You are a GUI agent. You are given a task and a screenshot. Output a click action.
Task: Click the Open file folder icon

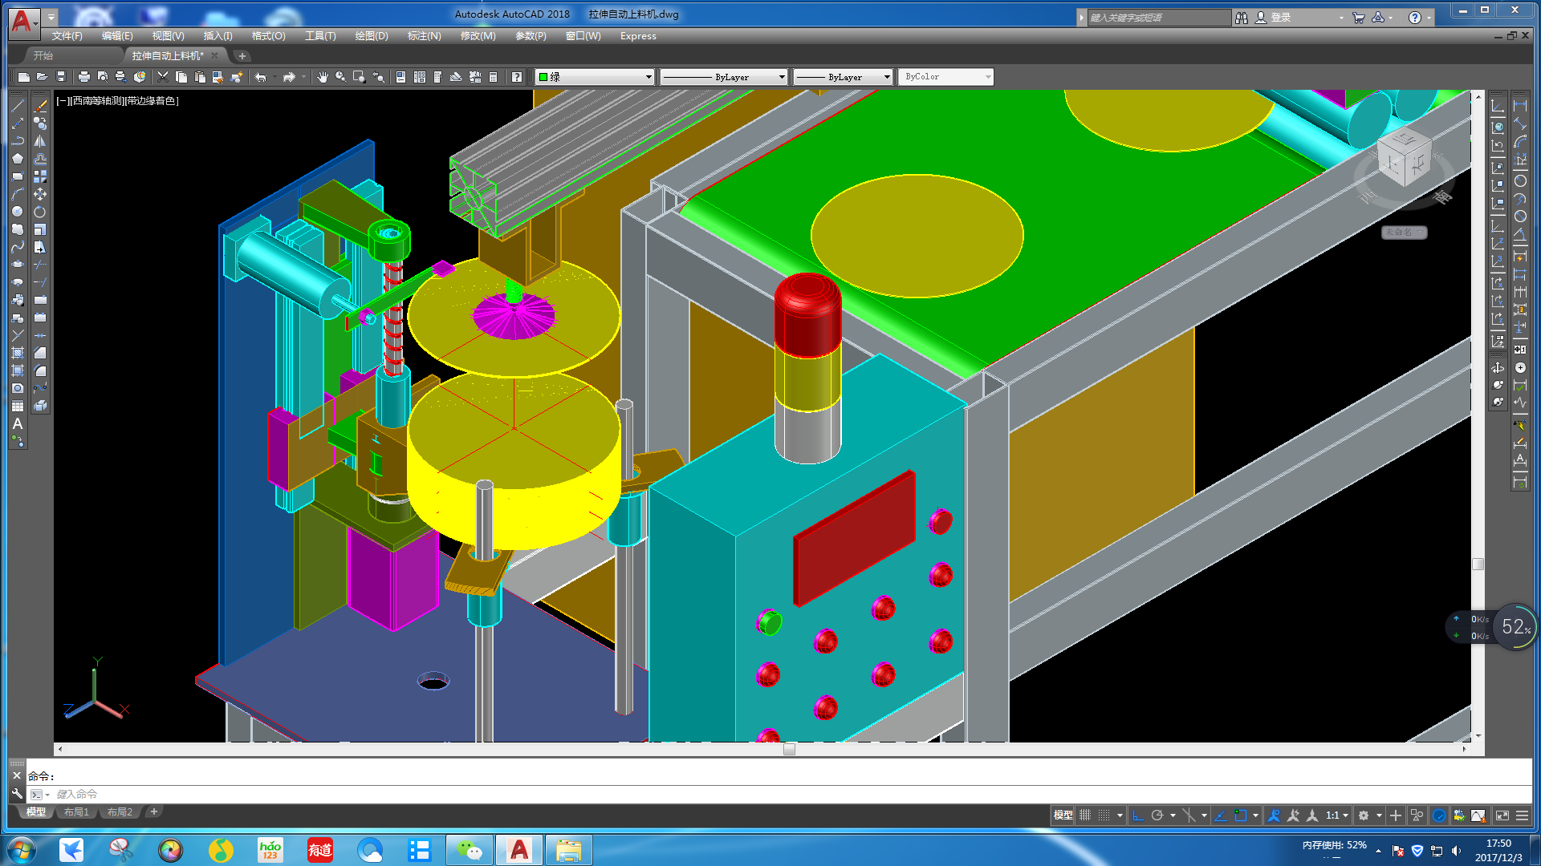pyautogui.click(x=42, y=77)
